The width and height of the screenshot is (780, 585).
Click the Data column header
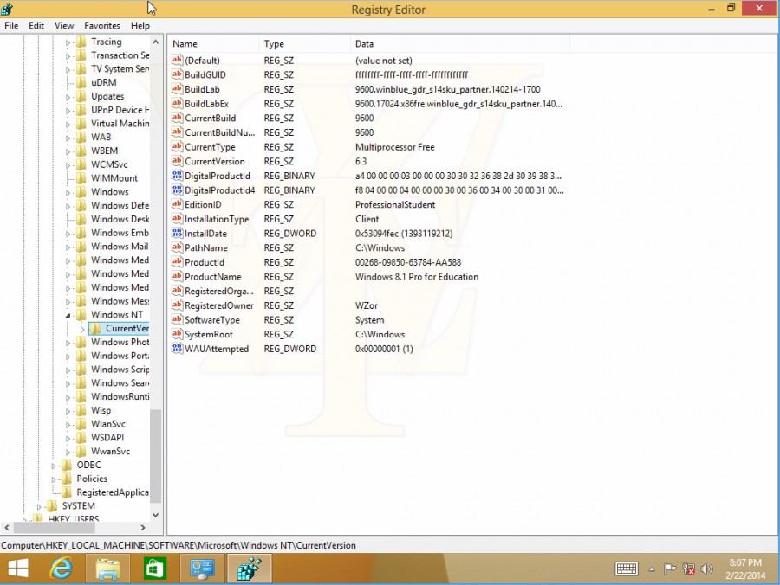point(459,43)
